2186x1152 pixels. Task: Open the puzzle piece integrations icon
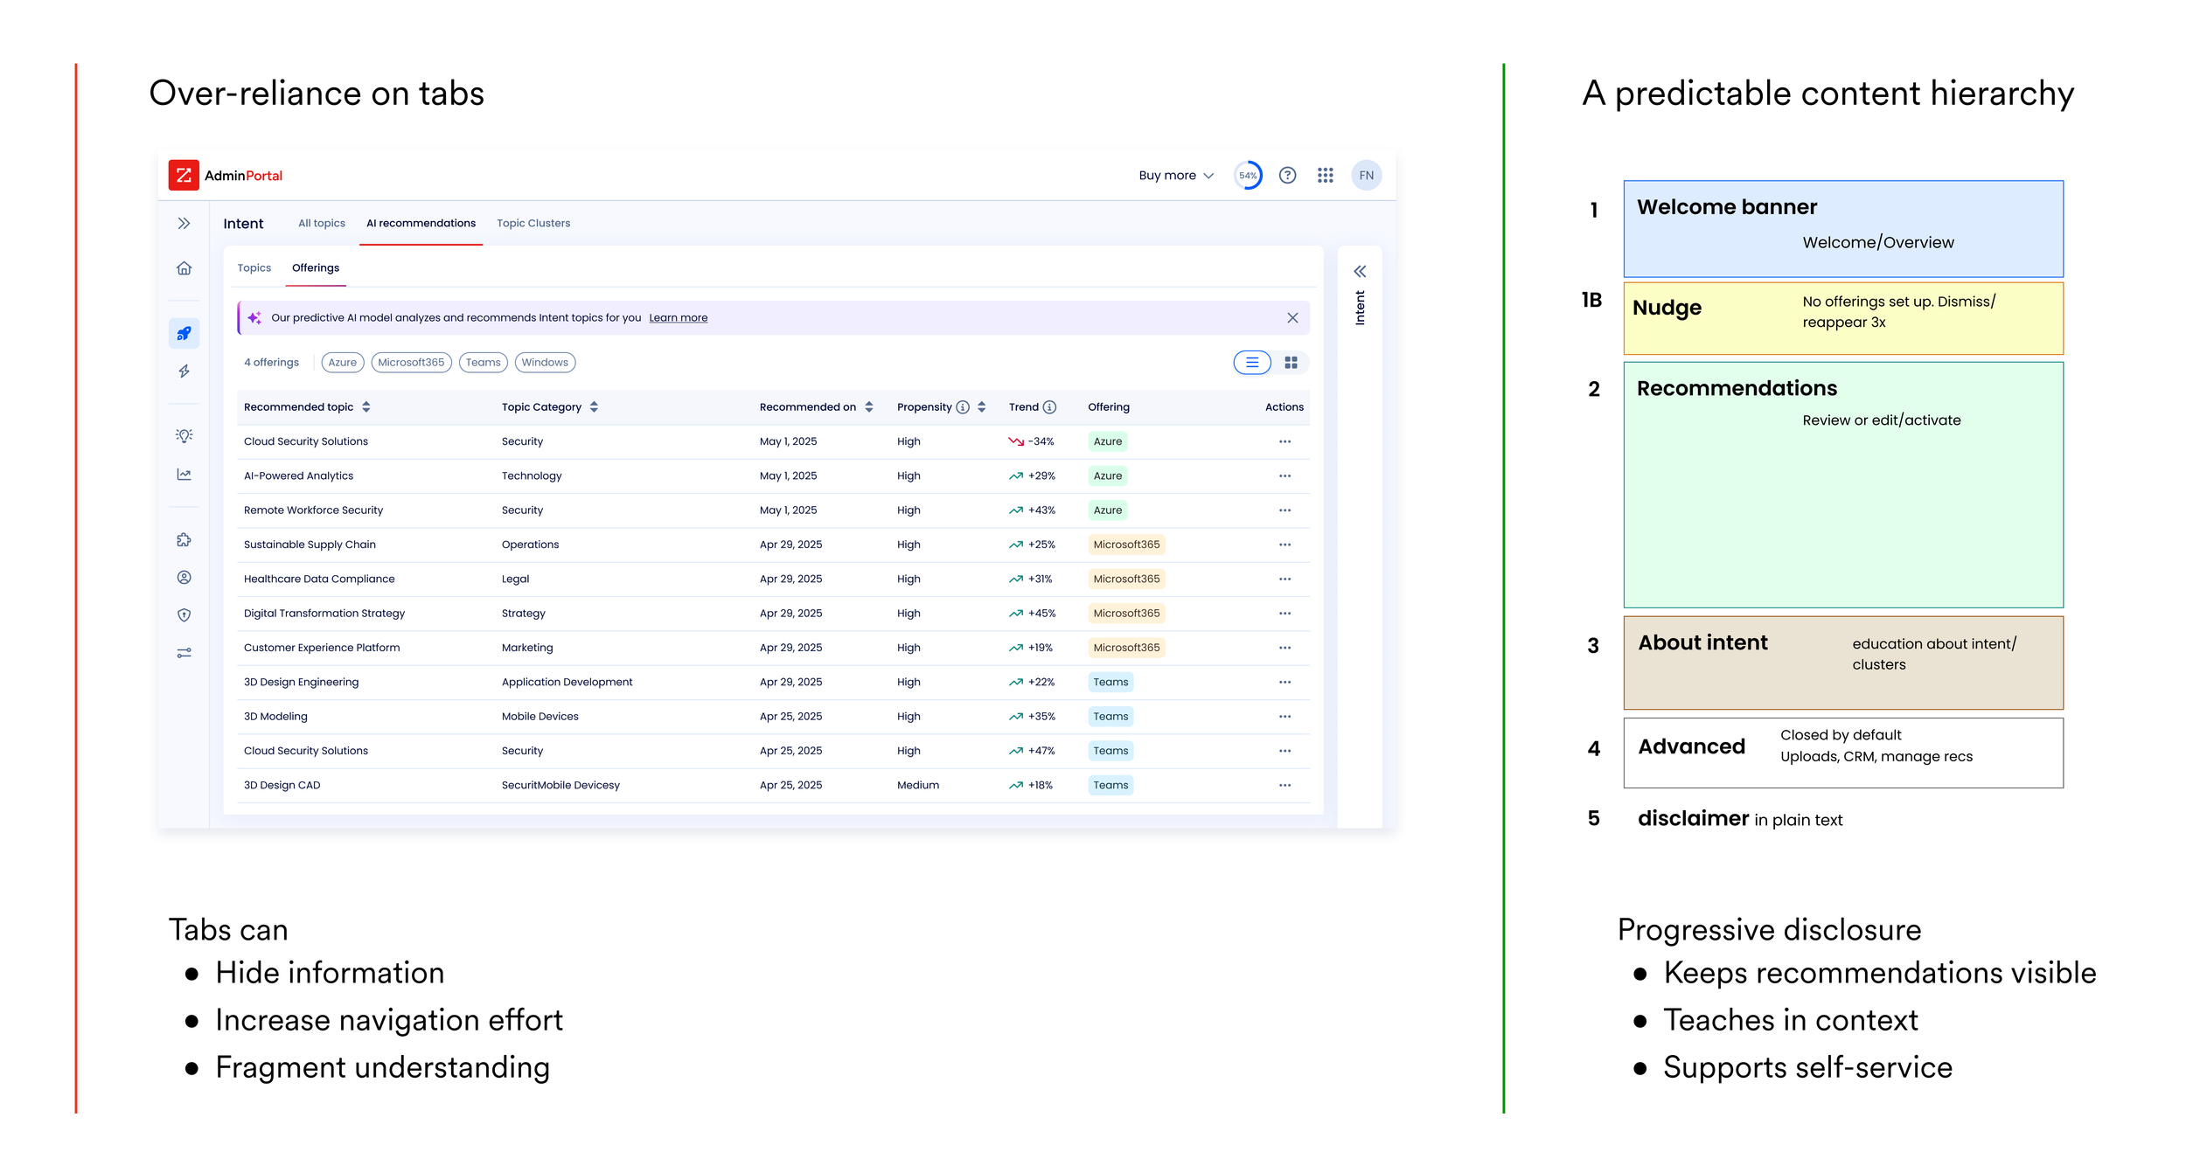pos(184,540)
